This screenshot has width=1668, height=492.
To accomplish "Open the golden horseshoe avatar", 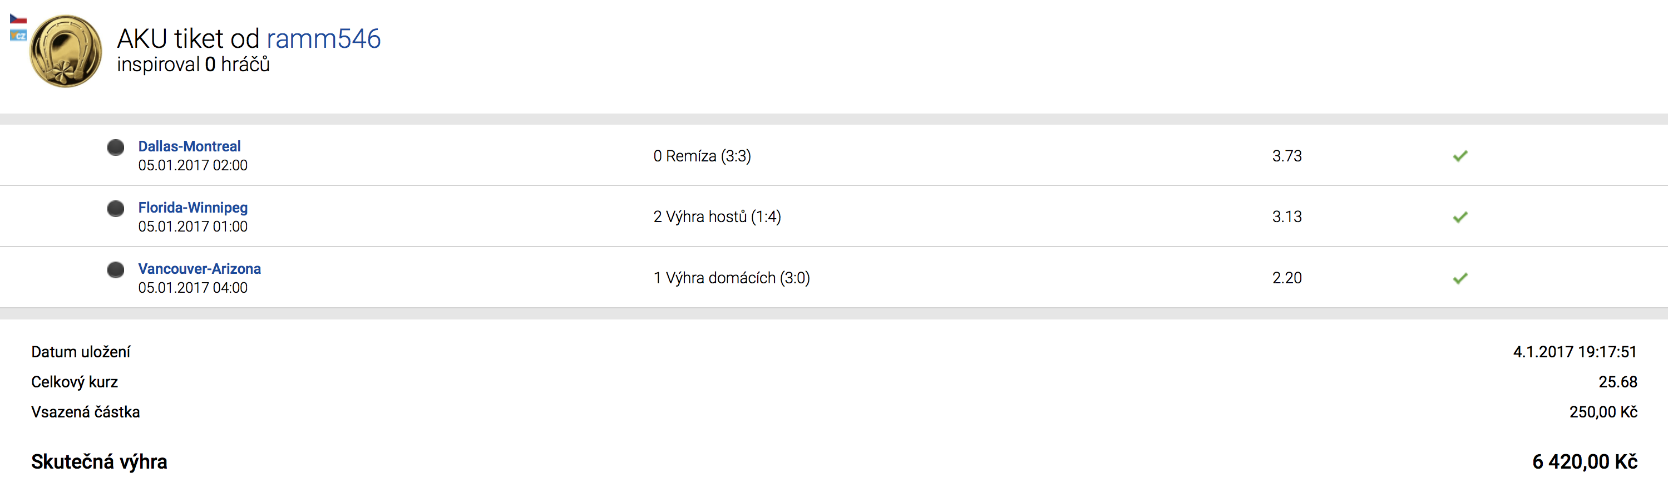I will (x=66, y=51).
